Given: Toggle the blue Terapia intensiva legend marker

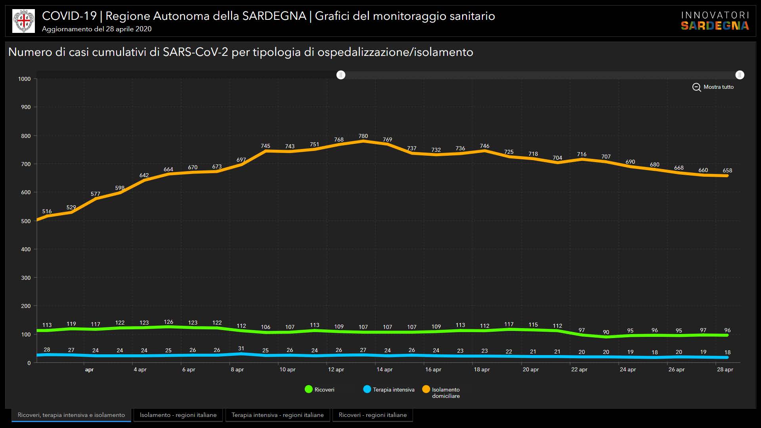Looking at the screenshot, I should tap(367, 390).
